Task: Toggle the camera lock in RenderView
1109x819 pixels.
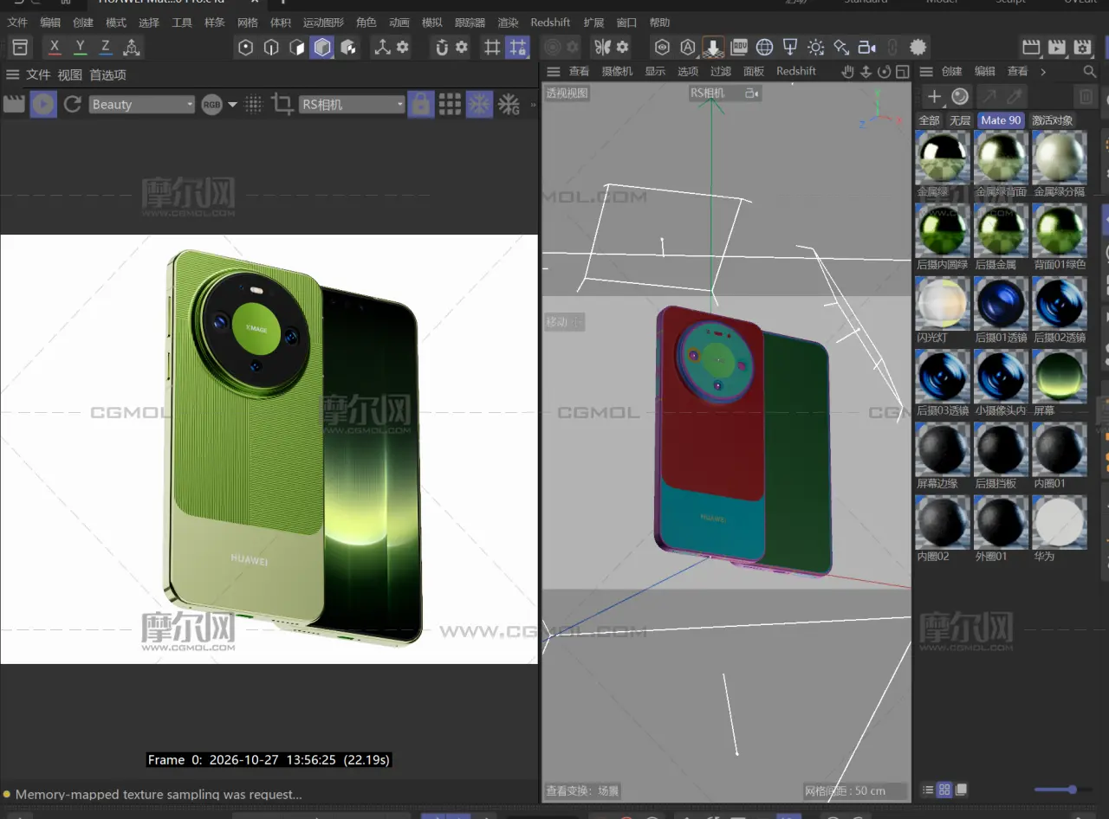Action: click(421, 105)
